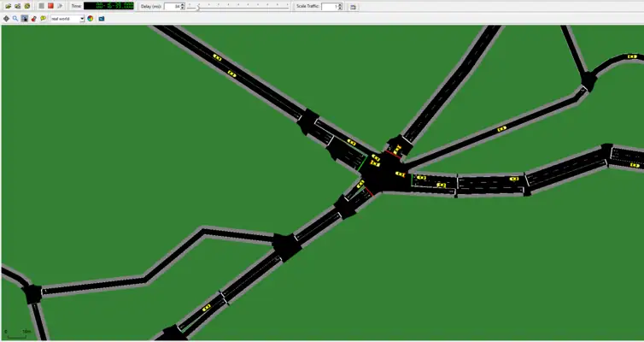
Task: Click the Open Simulation folder icon
Action: pos(6,6)
